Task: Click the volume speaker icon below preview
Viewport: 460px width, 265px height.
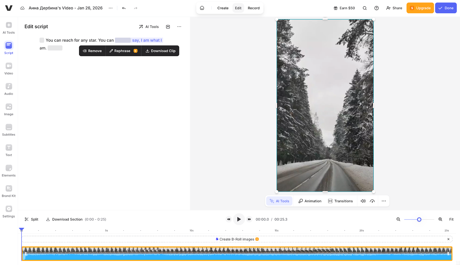Action: coord(363,201)
